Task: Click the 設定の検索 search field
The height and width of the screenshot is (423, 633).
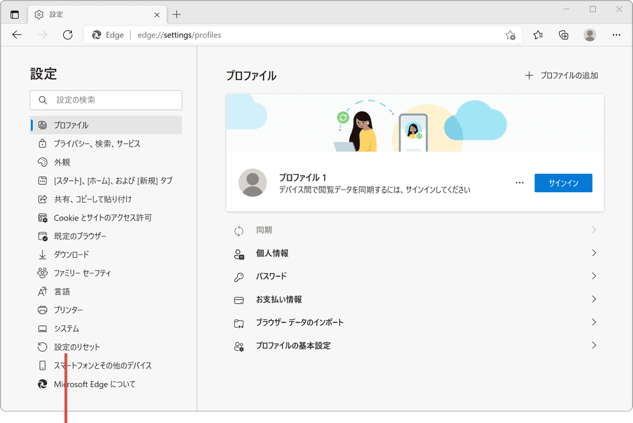Action: pyautogui.click(x=106, y=100)
